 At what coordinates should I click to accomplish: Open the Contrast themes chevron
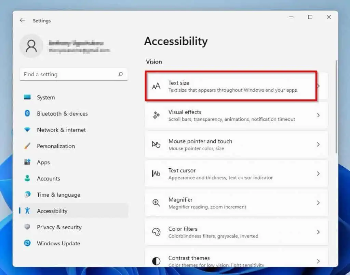point(318,261)
